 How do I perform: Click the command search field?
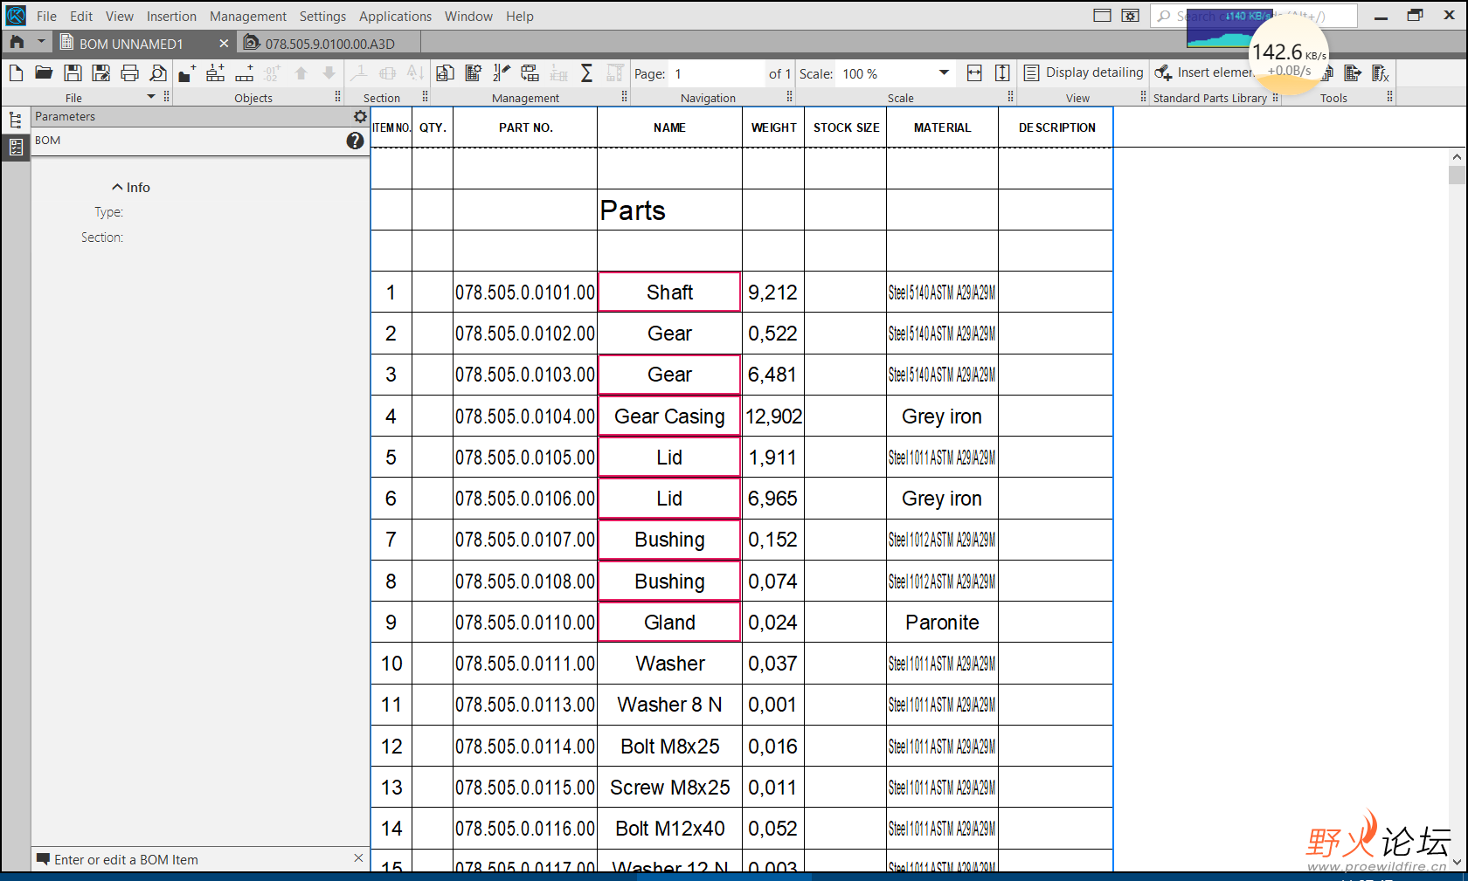tap(1253, 16)
